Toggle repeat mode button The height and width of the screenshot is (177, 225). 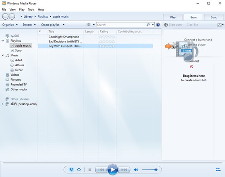[79, 170]
